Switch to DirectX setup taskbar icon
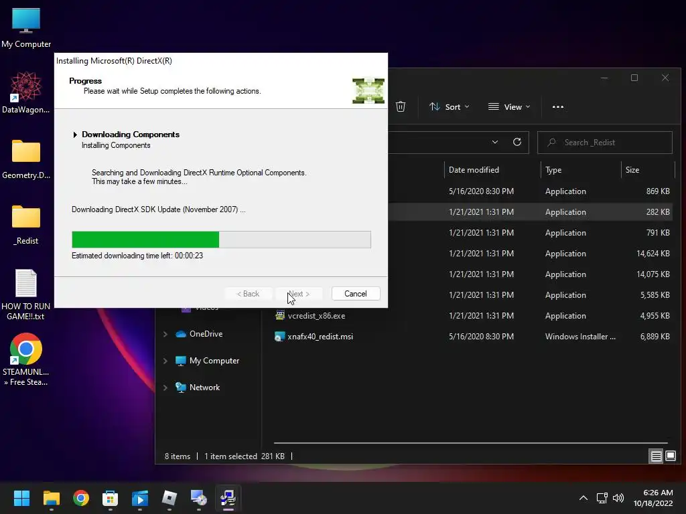Screen dimensions: 686x514 pyautogui.click(x=228, y=498)
